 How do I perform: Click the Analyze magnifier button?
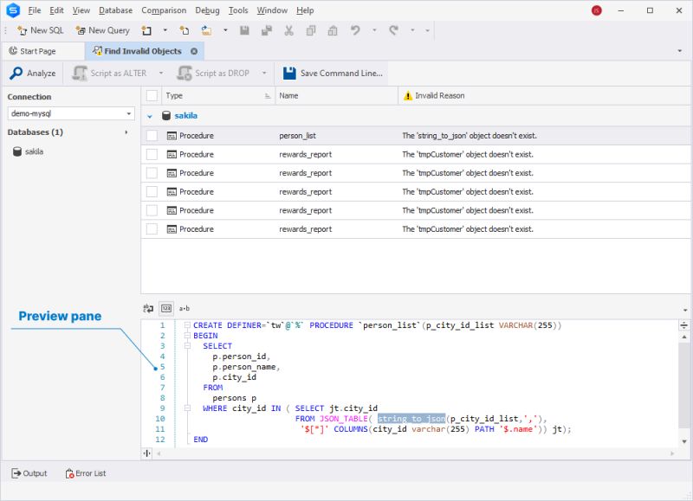33,74
